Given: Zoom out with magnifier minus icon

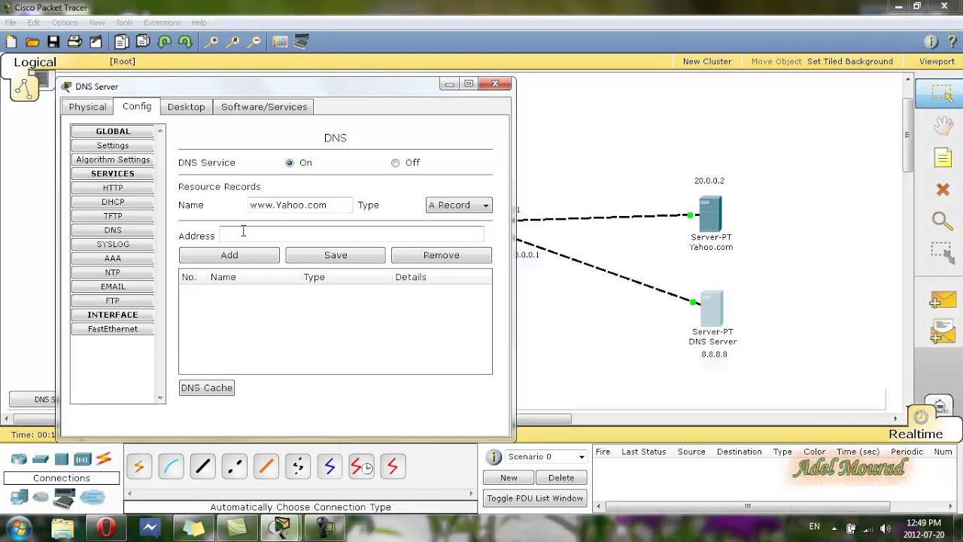Looking at the screenshot, I should (x=254, y=42).
